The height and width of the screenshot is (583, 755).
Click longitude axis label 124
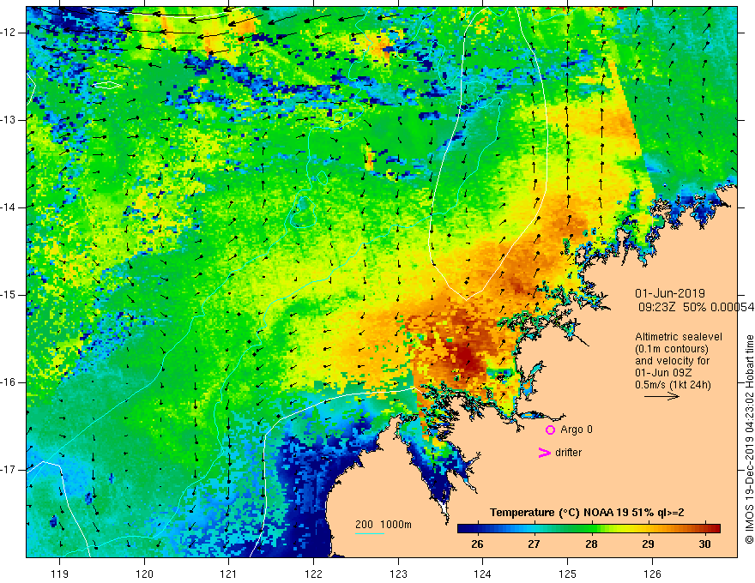[482, 574]
